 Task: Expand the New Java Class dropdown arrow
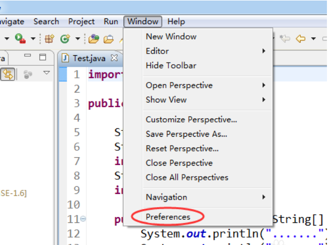77,38
